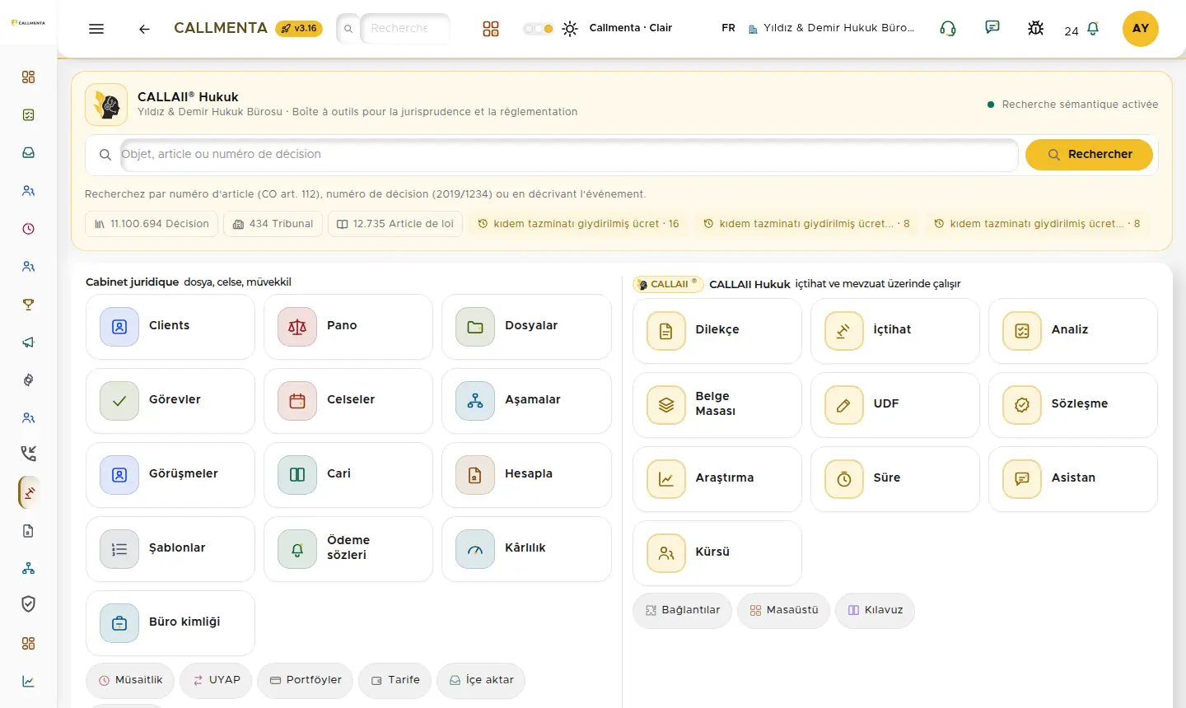Click the Kılavuz chip
The image size is (1186, 708).
click(875, 611)
